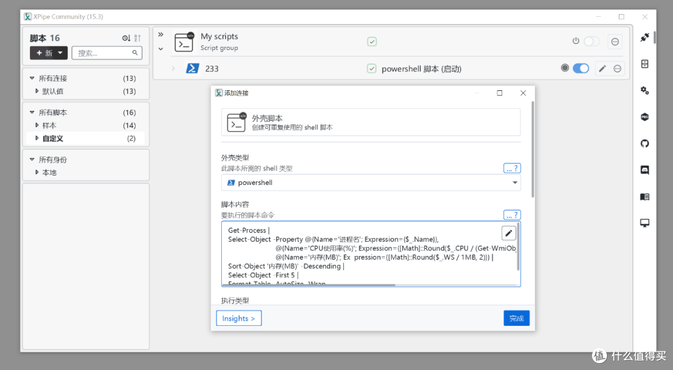
Task: Toggle the My scripts group switch on
Action: tap(591, 42)
